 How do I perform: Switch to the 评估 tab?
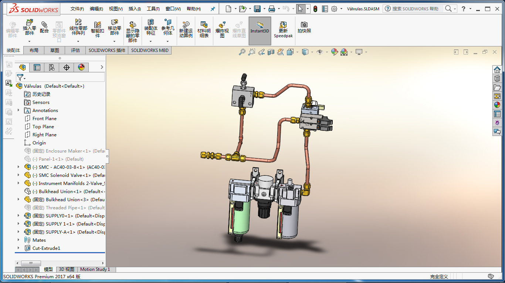point(75,50)
